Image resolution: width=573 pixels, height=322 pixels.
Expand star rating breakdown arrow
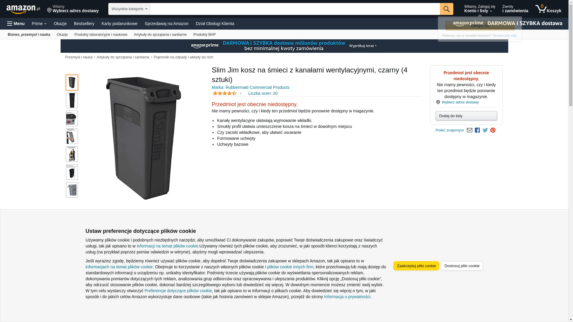click(x=241, y=93)
